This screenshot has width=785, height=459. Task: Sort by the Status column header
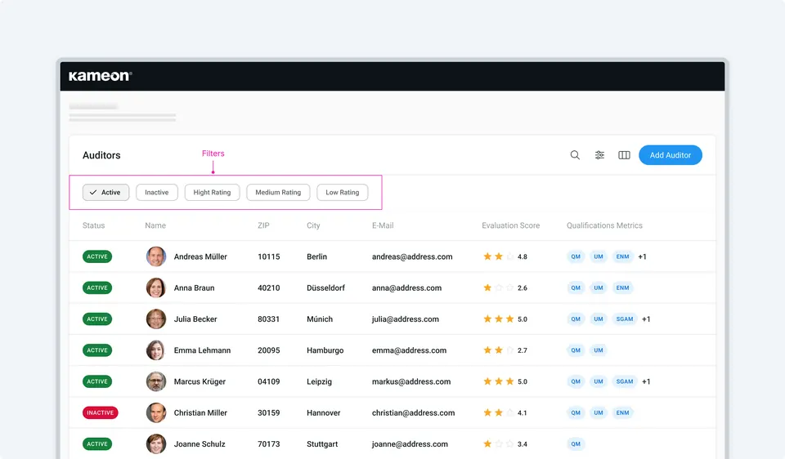(x=93, y=225)
